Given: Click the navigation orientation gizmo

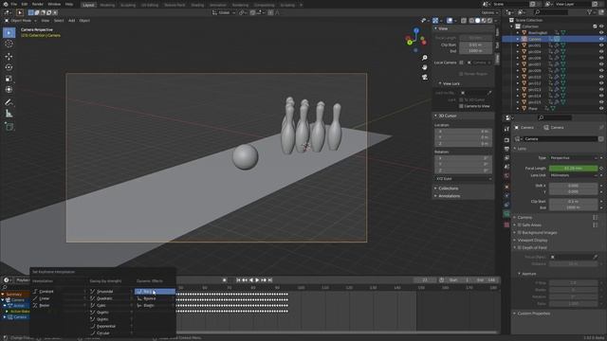Looking at the screenshot, I should tap(415, 40).
